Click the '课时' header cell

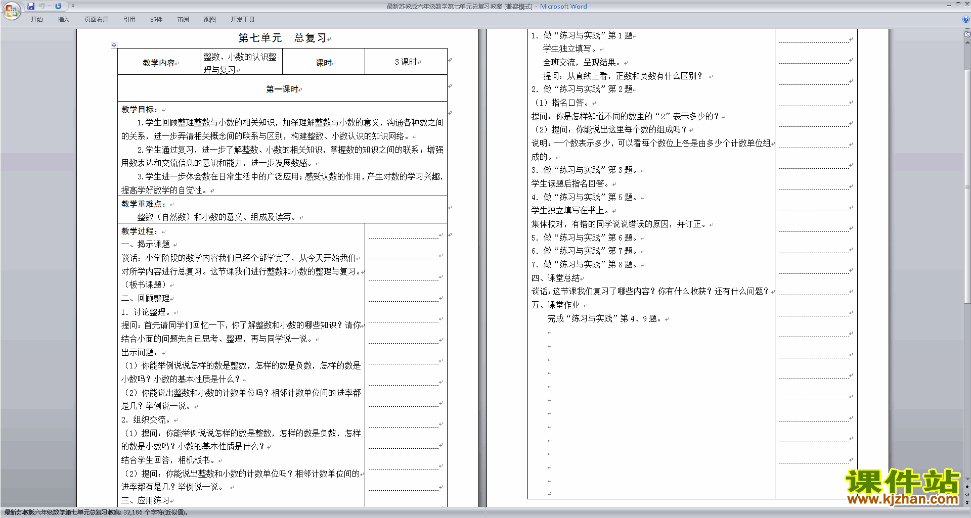(324, 63)
